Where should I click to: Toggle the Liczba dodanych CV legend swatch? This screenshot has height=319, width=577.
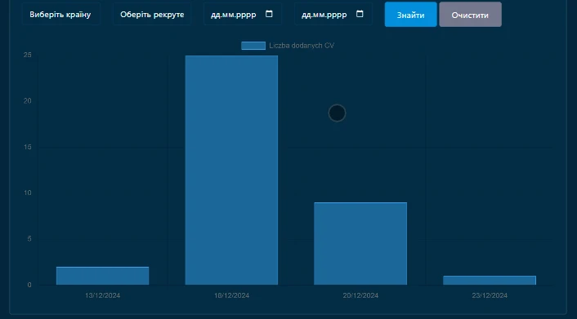coord(253,46)
